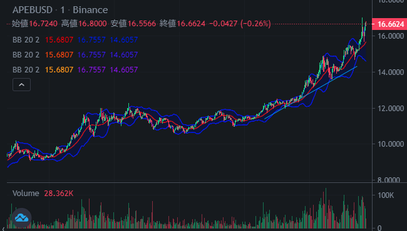The image size is (407, 231).
Task: Click the TradingView cloud logo icon
Action: click(21, 218)
